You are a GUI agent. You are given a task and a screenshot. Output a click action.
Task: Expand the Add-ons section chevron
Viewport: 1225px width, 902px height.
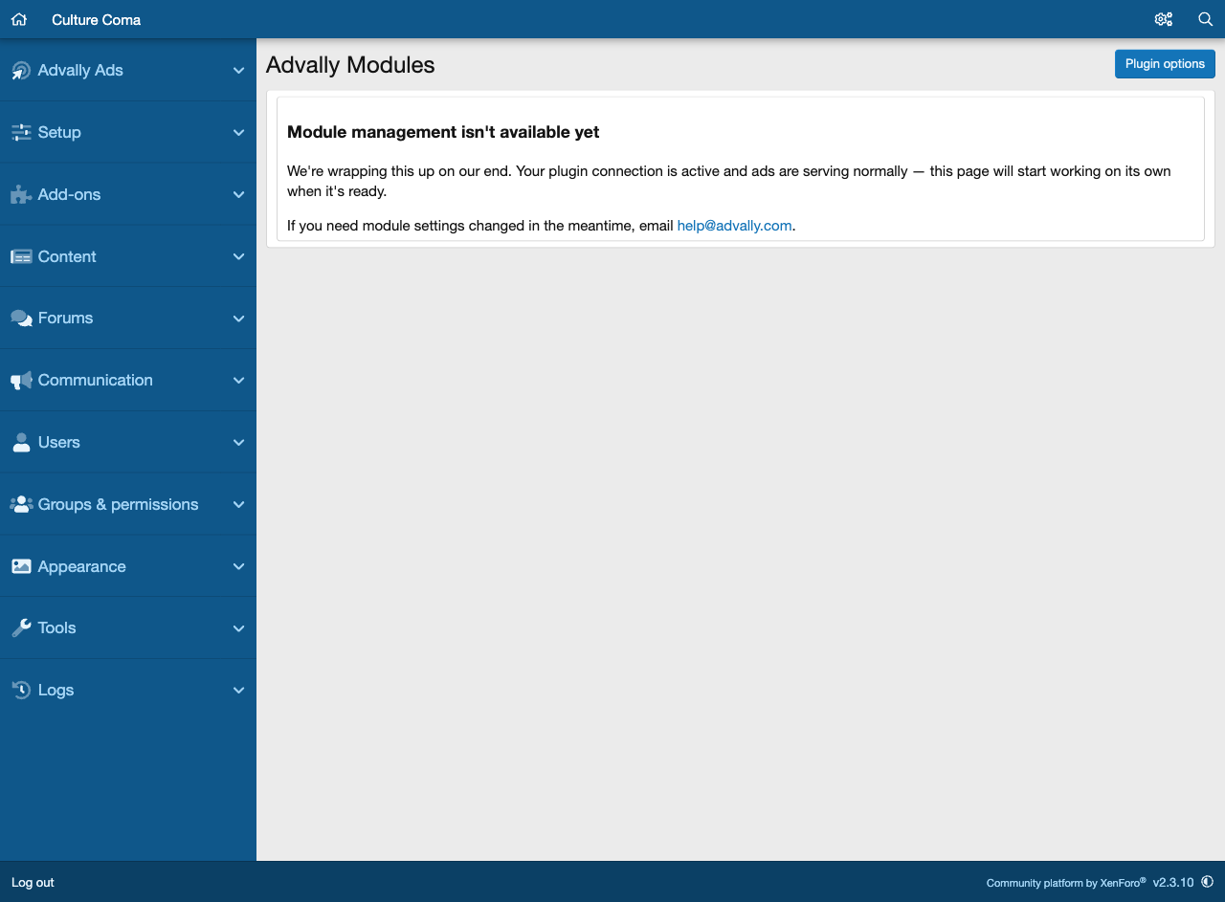239,194
